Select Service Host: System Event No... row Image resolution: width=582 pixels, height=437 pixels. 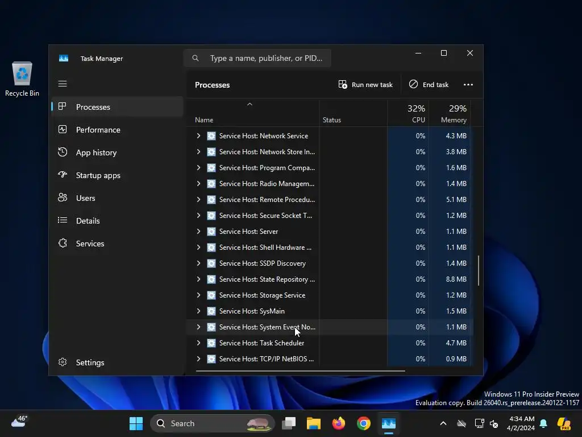[x=330, y=327]
